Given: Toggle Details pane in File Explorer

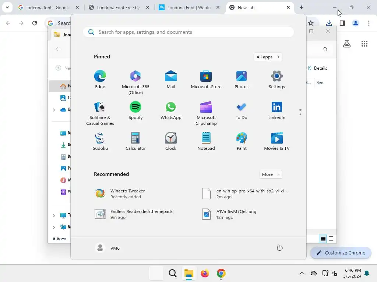Looking at the screenshot, I should point(317,68).
